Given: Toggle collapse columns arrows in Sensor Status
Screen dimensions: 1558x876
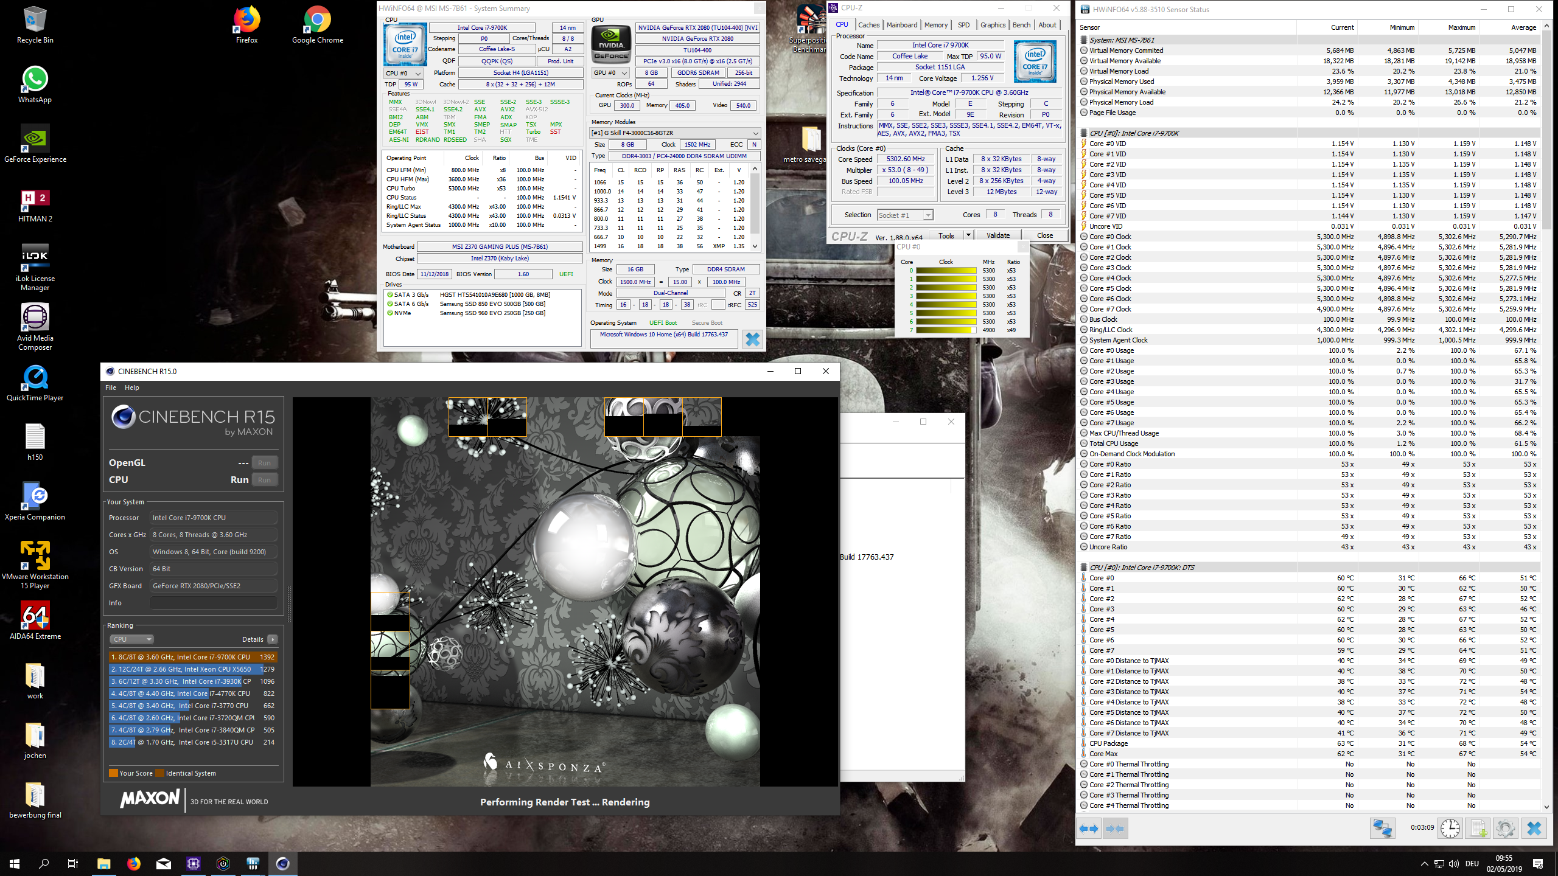Looking at the screenshot, I should 1115,828.
